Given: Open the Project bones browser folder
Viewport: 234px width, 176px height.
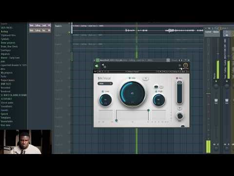Looking at the screenshot, I should pyautogui.click(x=8, y=80).
